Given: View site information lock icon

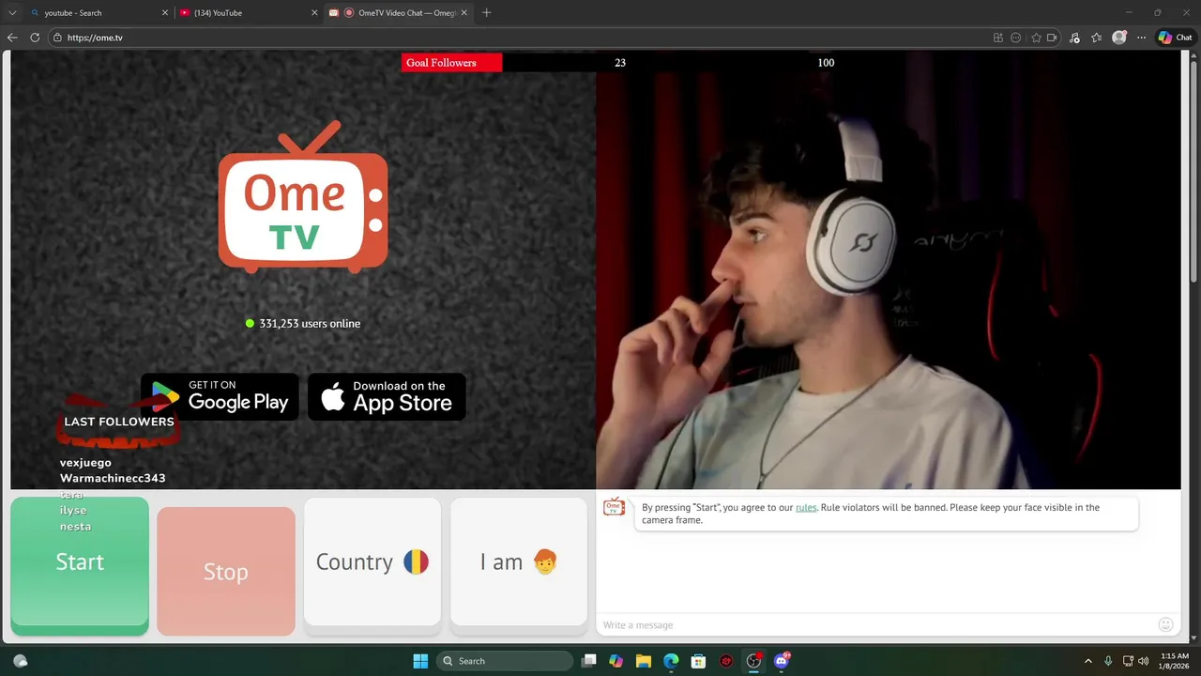Looking at the screenshot, I should pos(57,38).
